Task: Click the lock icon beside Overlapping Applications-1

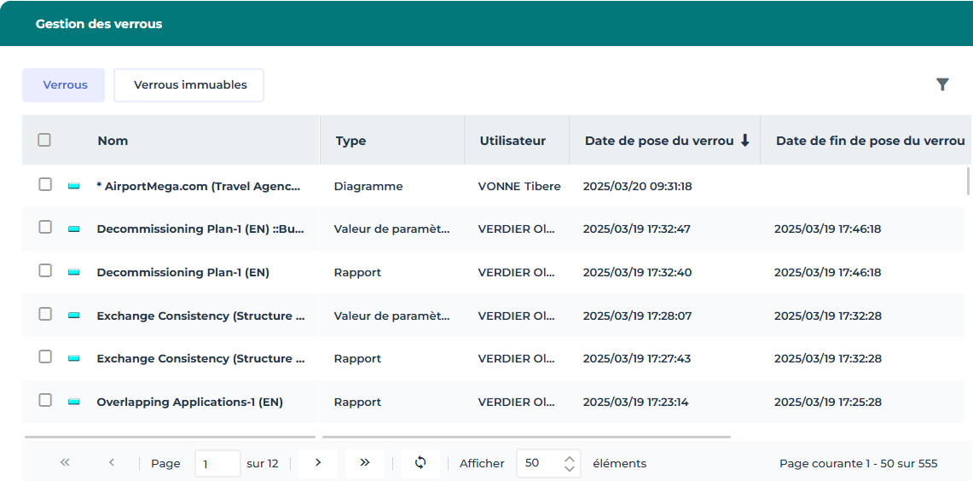Action: 74,402
